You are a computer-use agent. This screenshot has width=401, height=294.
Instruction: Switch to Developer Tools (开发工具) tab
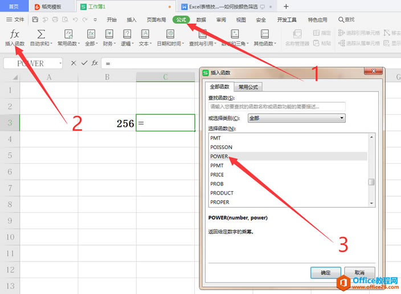click(x=287, y=20)
